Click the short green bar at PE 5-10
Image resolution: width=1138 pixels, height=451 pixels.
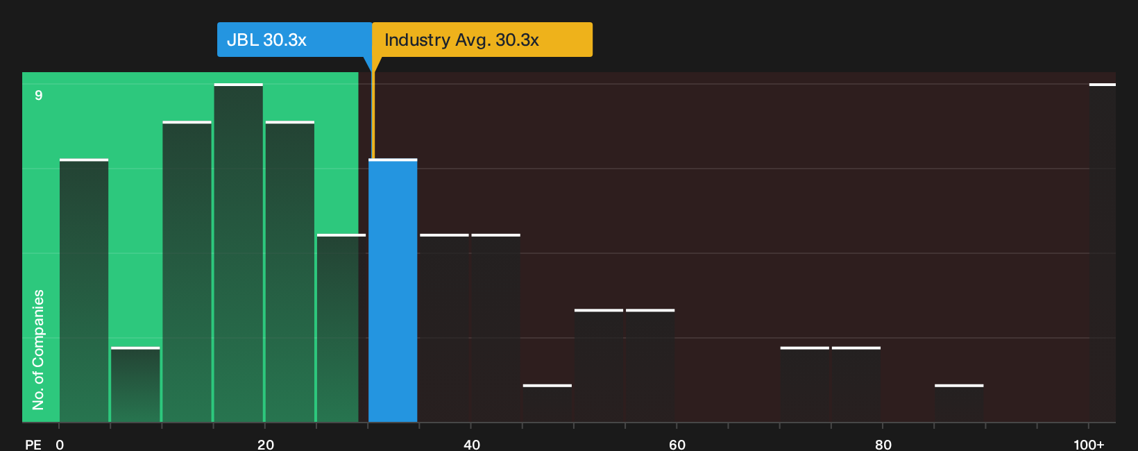pos(135,385)
